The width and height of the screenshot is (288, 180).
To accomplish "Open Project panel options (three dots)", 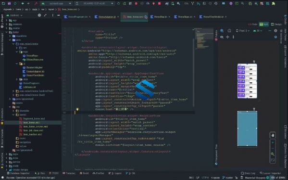I will (x=52, y=15).
